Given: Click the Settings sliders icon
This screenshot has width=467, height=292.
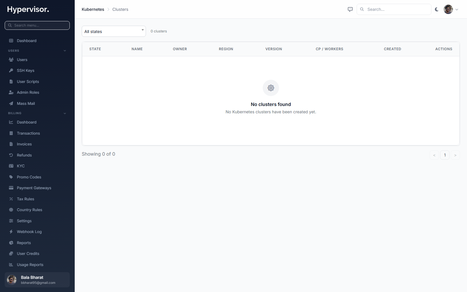Looking at the screenshot, I should 11,221.
